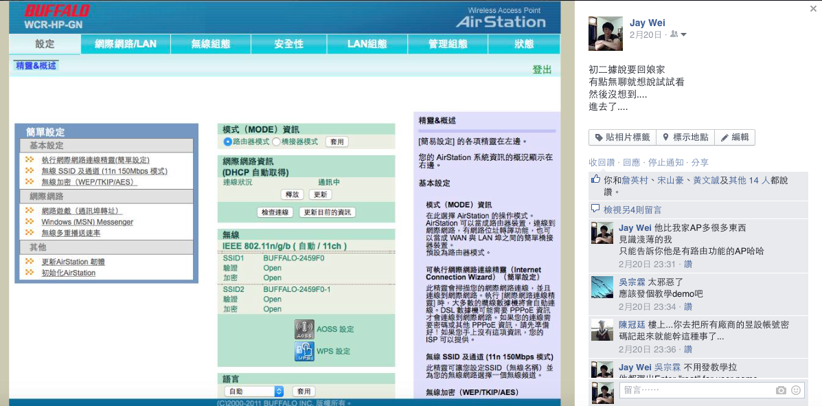Click the 更新目前的資訊 button
The width and height of the screenshot is (822, 406).
[x=327, y=212]
